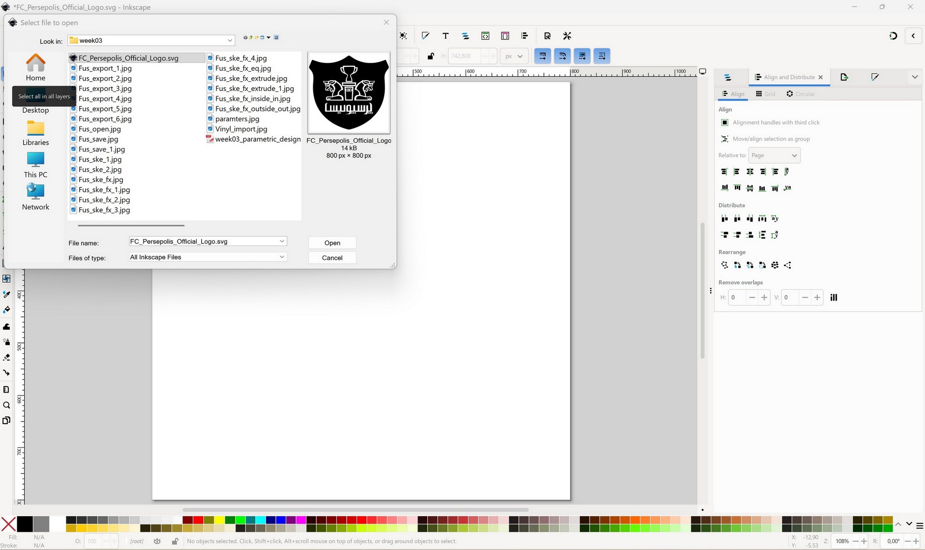Open Preferences wrench icon
The image size is (925, 550).
click(x=567, y=36)
